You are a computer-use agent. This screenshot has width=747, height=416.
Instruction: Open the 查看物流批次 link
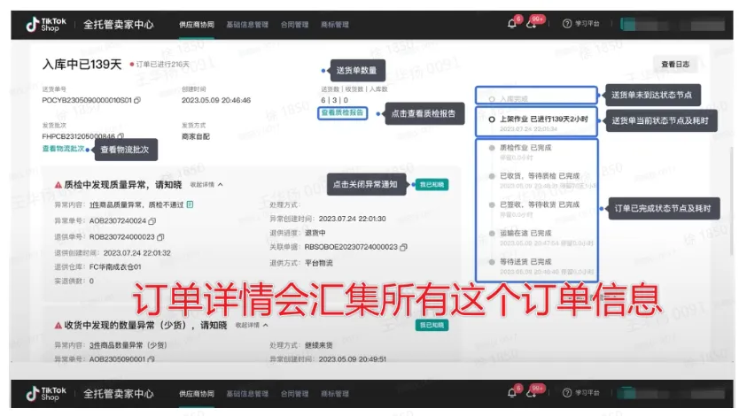pyautogui.click(x=64, y=149)
